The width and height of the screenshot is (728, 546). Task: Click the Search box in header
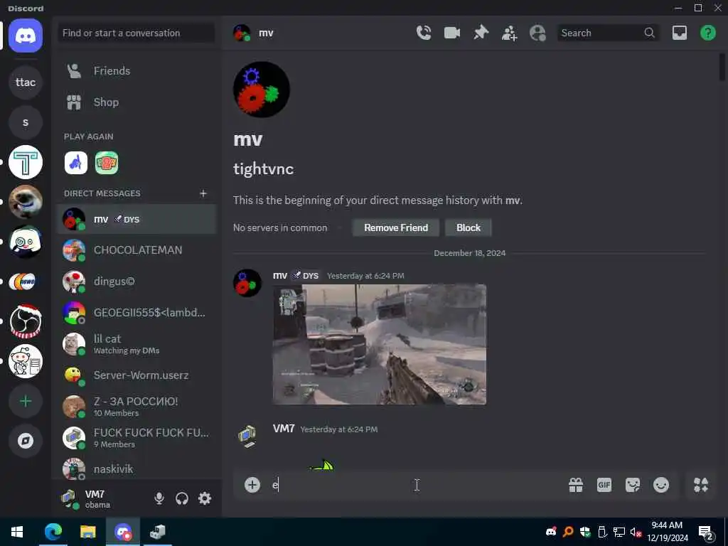[x=609, y=33]
